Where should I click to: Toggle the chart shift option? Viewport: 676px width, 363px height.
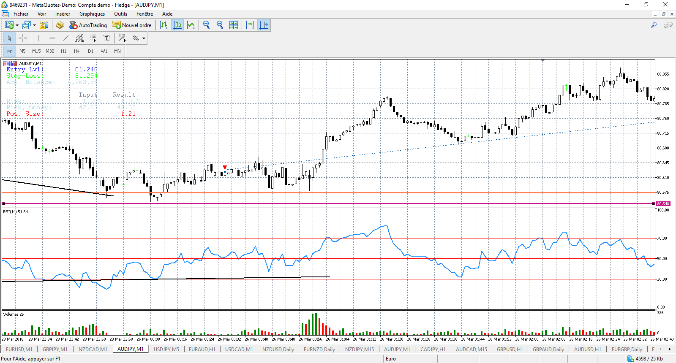tap(264, 25)
